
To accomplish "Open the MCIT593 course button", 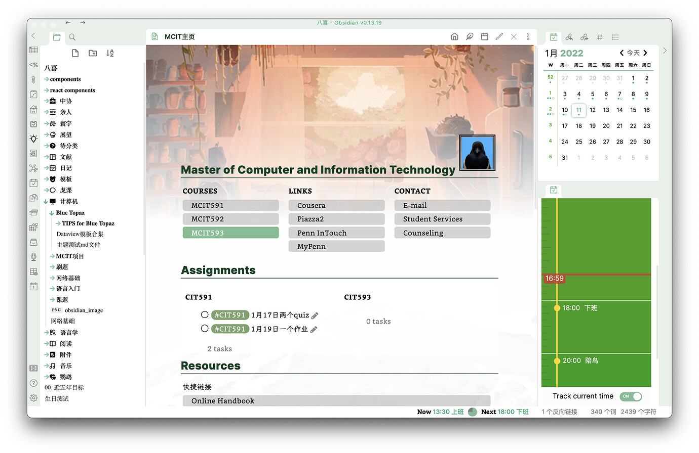I will pyautogui.click(x=230, y=233).
